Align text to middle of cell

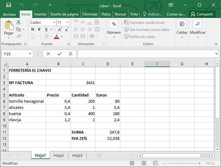(82, 22)
